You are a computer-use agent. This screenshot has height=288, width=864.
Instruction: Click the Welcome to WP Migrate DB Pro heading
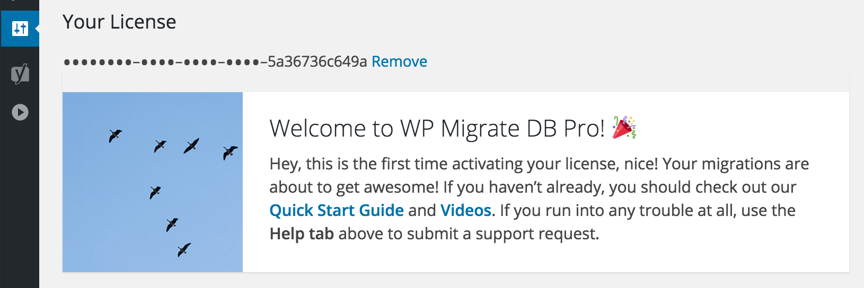coord(437,129)
